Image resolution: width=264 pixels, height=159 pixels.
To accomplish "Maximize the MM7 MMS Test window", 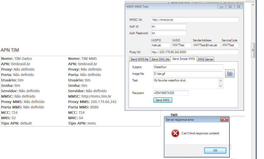I will pyautogui.click(x=230, y=7).
